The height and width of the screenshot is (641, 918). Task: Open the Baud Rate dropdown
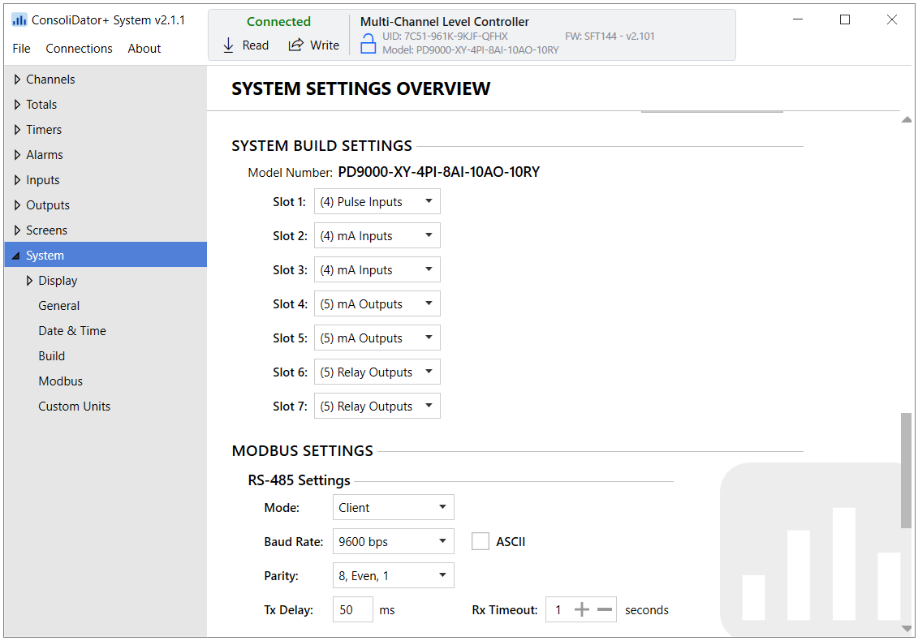point(394,541)
